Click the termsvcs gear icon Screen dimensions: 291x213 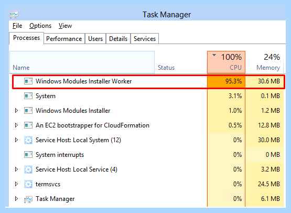[28, 184]
